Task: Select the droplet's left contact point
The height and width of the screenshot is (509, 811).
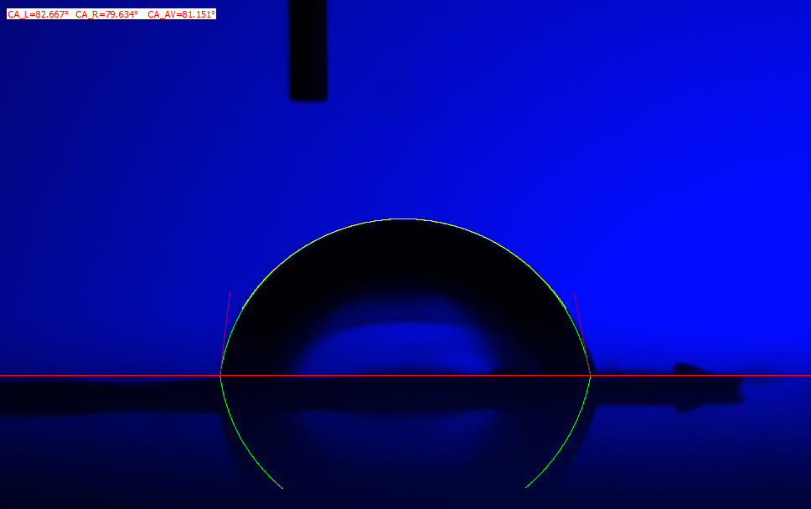Action: pyautogui.click(x=220, y=376)
